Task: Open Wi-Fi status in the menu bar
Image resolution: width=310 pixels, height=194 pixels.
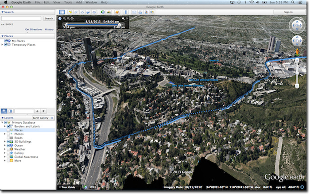Action: pos(252,2)
